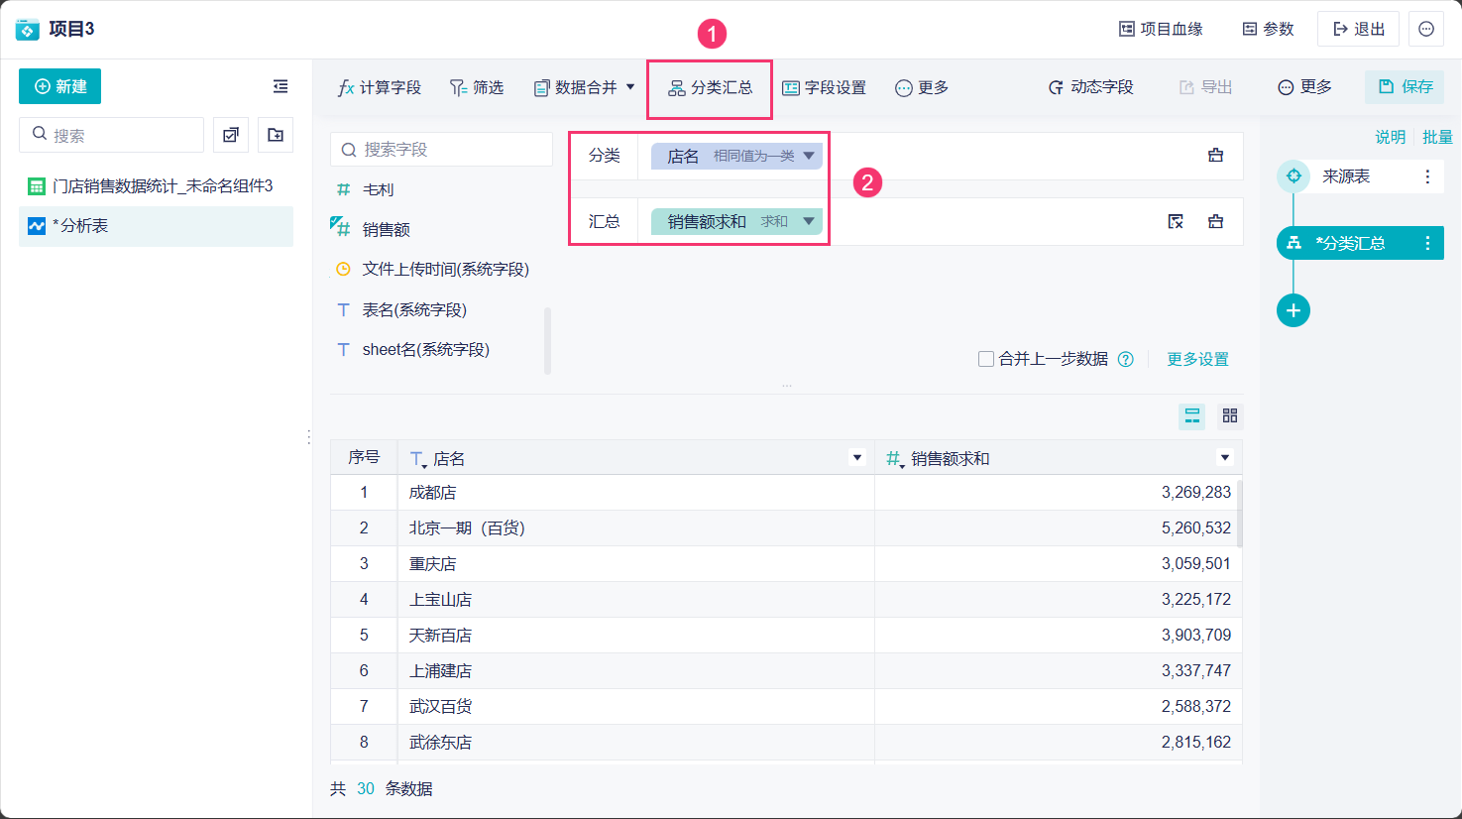Click the multi-select icon beside search

coord(231,135)
